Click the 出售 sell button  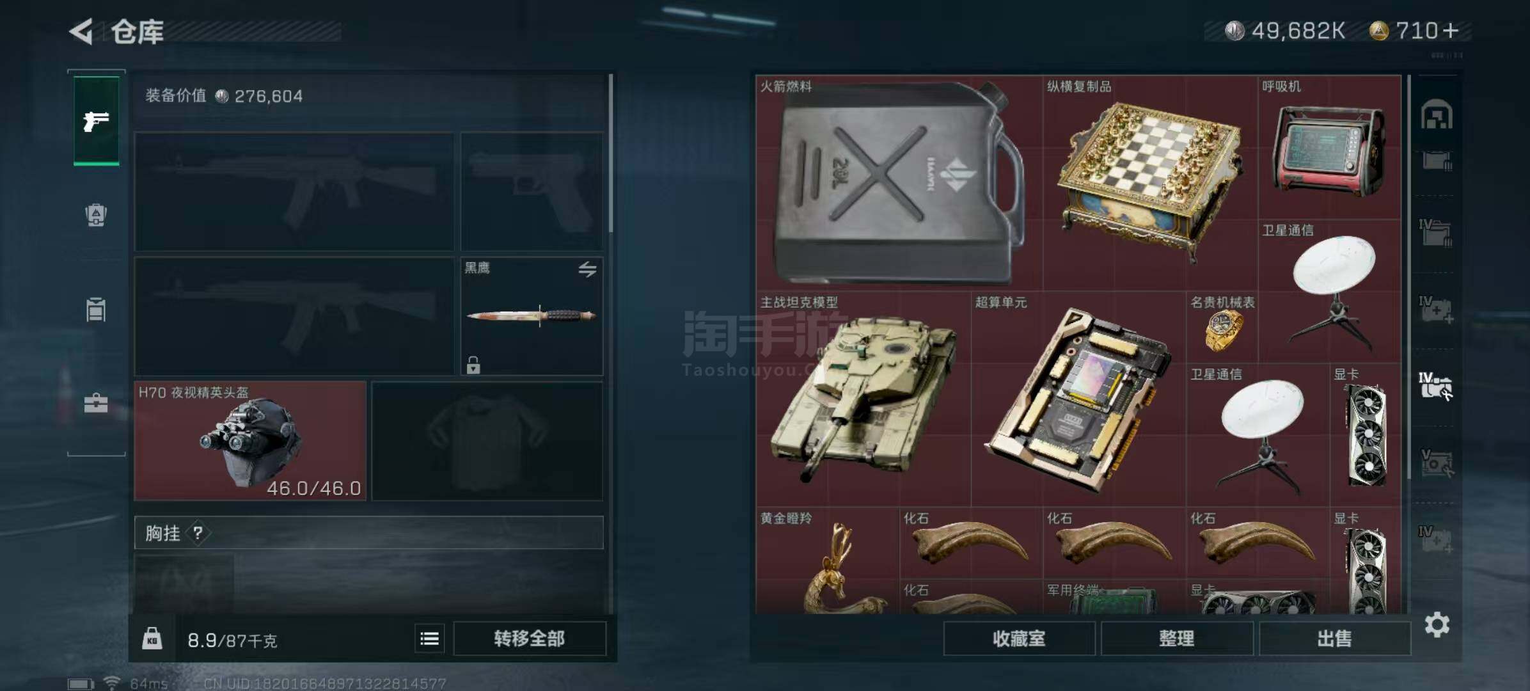(x=1335, y=638)
